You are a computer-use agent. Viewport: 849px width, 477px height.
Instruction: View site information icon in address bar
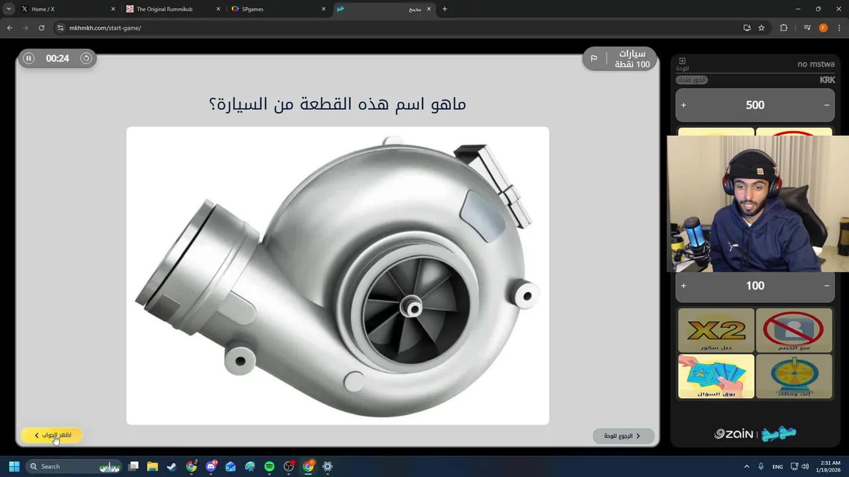tap(60, 28)
